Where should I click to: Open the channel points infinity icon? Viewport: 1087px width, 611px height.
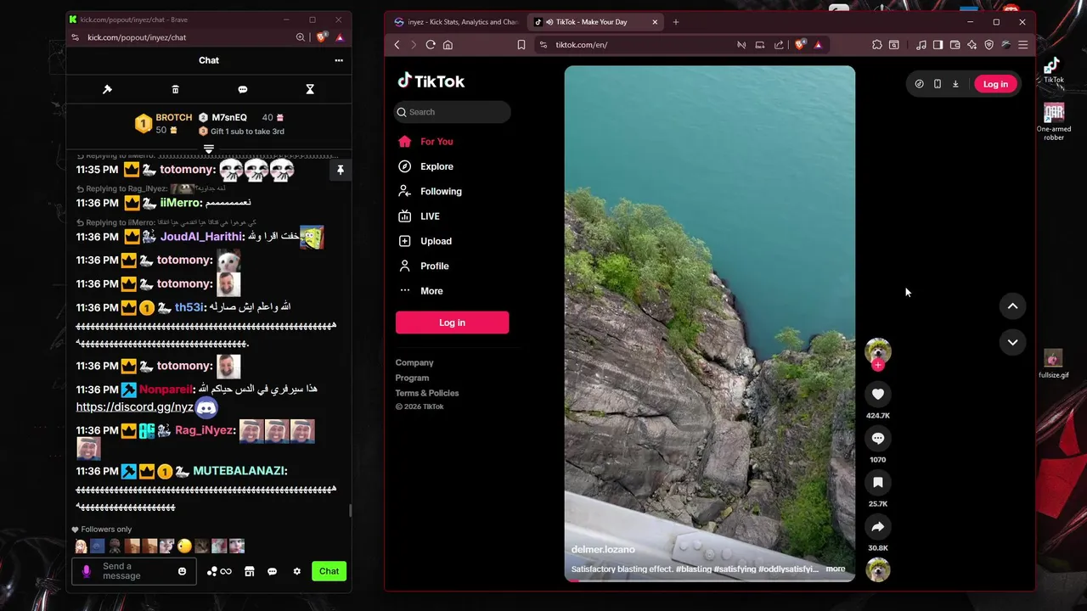coord(219,571)
